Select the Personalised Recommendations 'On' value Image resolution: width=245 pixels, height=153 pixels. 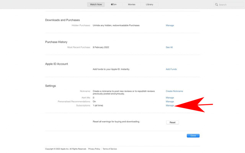[94, 101]
